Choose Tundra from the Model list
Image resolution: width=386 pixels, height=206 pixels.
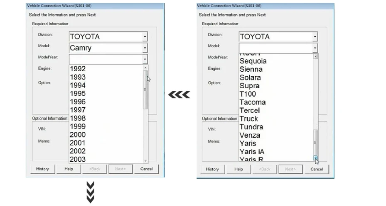[x=276, y=127]
